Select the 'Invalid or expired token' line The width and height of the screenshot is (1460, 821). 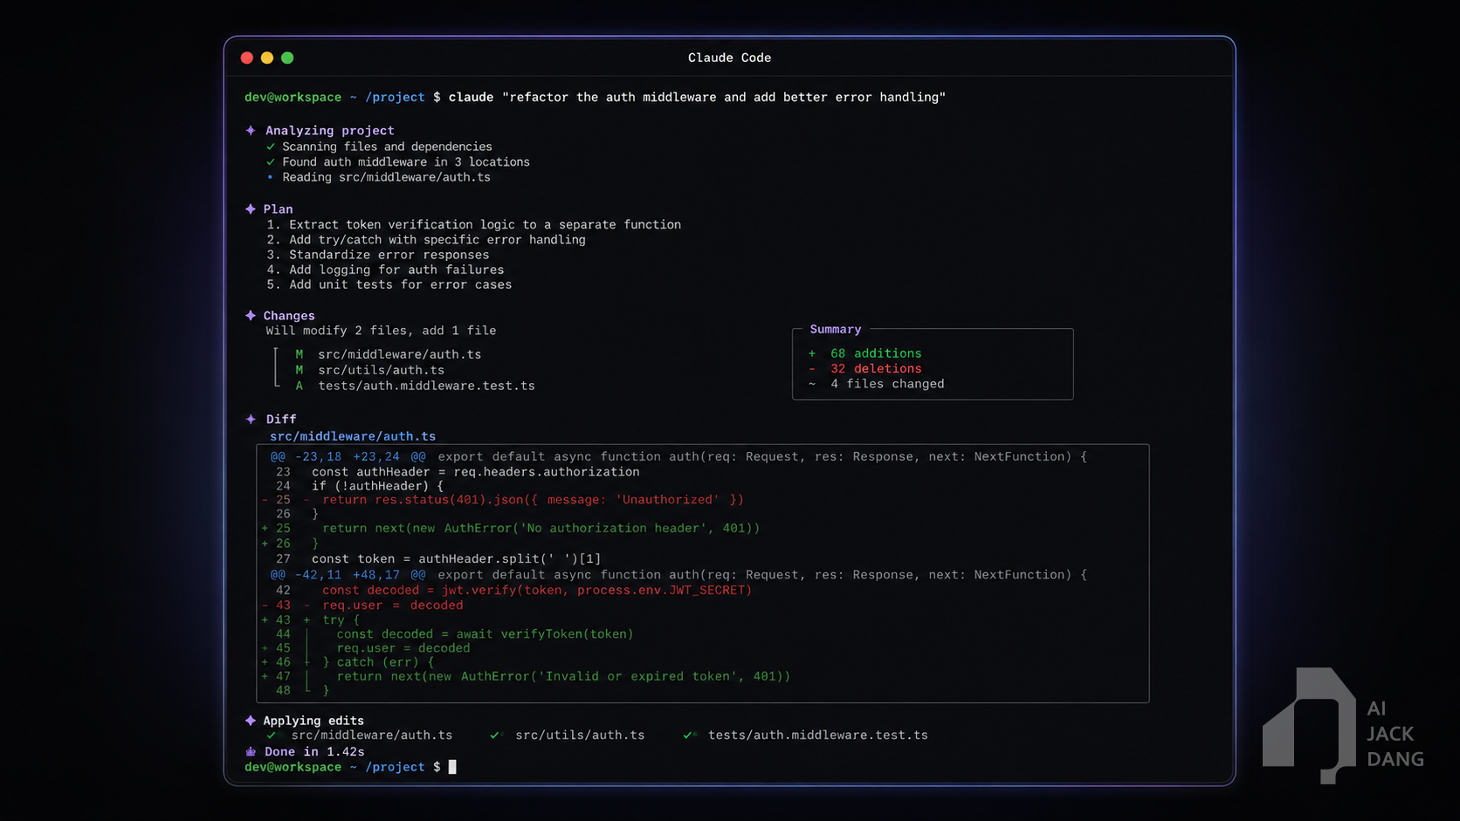(x=563, y=676)
